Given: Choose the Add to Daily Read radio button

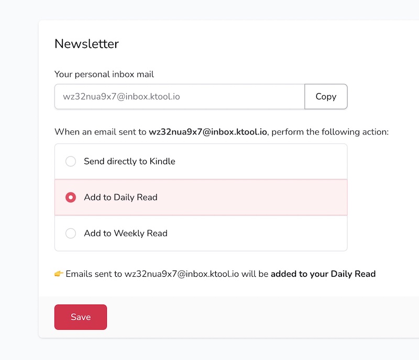Looking at the screenshot, I should (71, 197).
